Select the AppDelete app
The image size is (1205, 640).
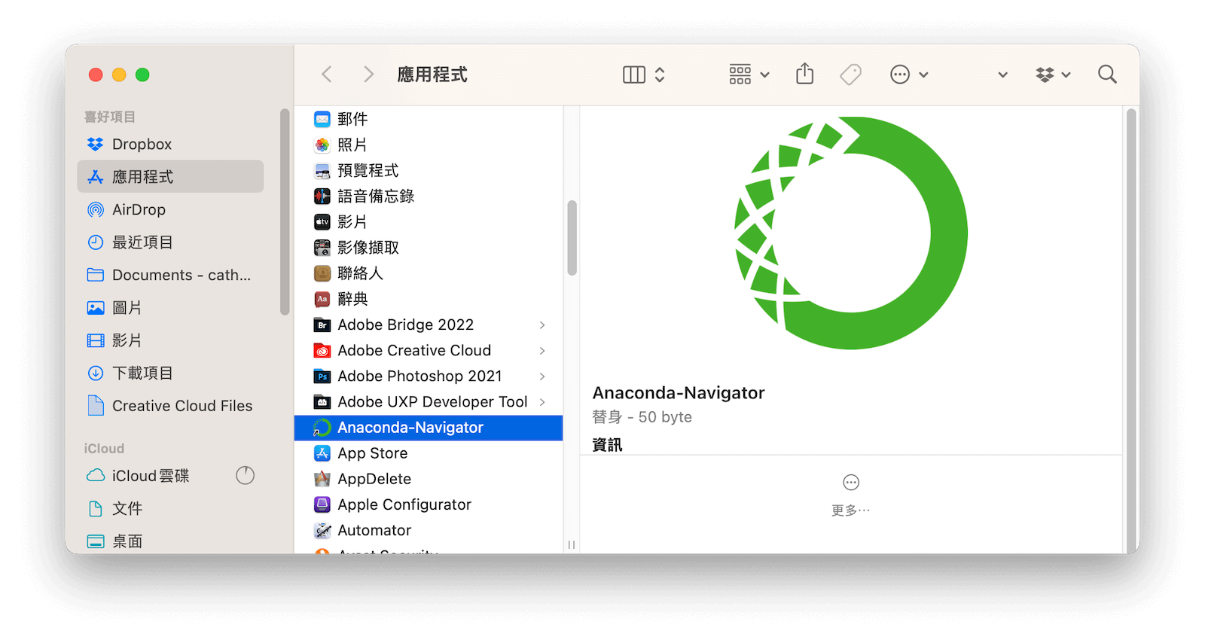coord(429,479)
